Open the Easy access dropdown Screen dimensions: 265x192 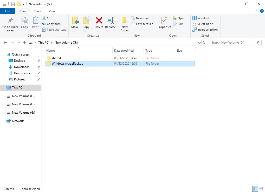tap(145, 24)
